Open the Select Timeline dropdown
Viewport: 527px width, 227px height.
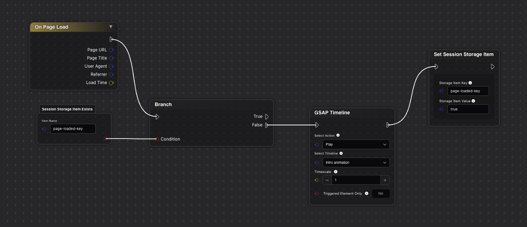[x=356, y=163]
